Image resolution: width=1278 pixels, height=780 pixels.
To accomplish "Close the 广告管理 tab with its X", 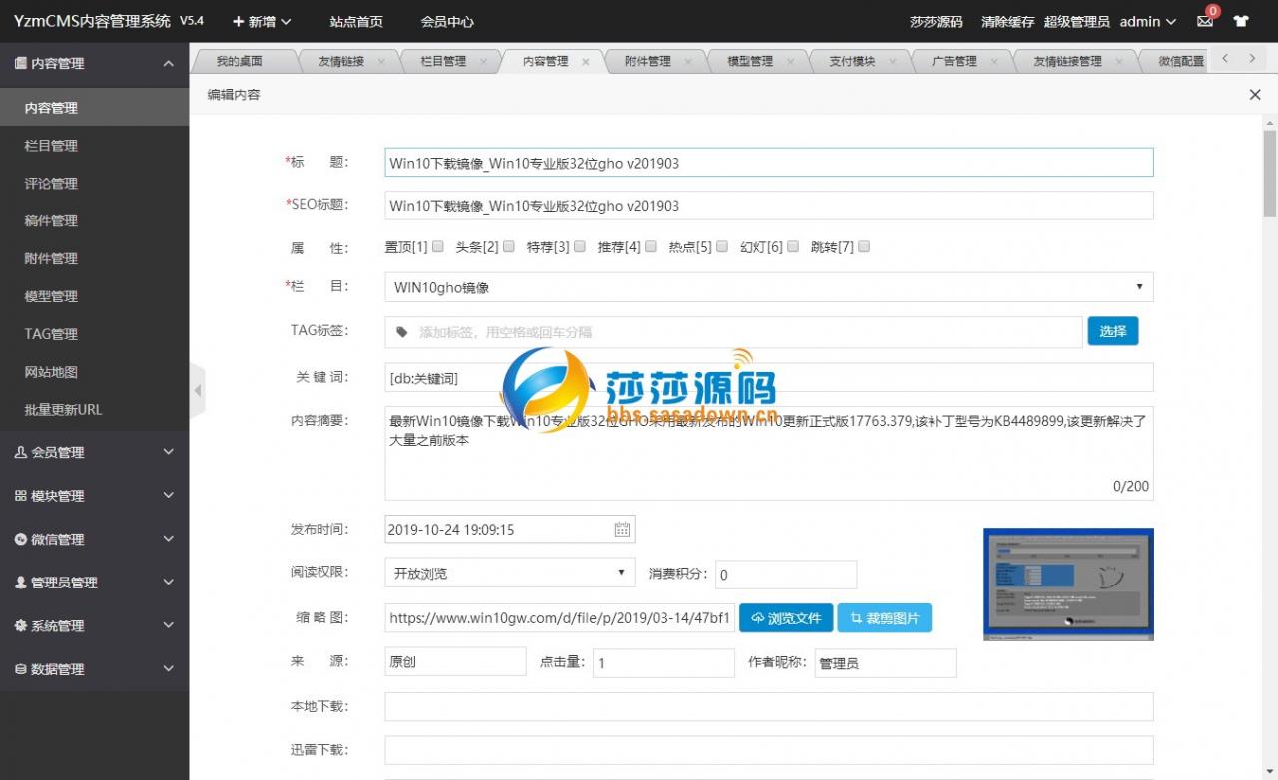I will (x=994, y=61).
